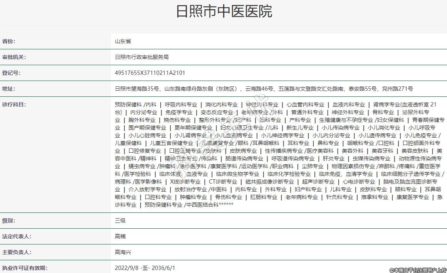Click the 山东省 province value
This screenshot has width=447, height=273.
click(123, 41)
